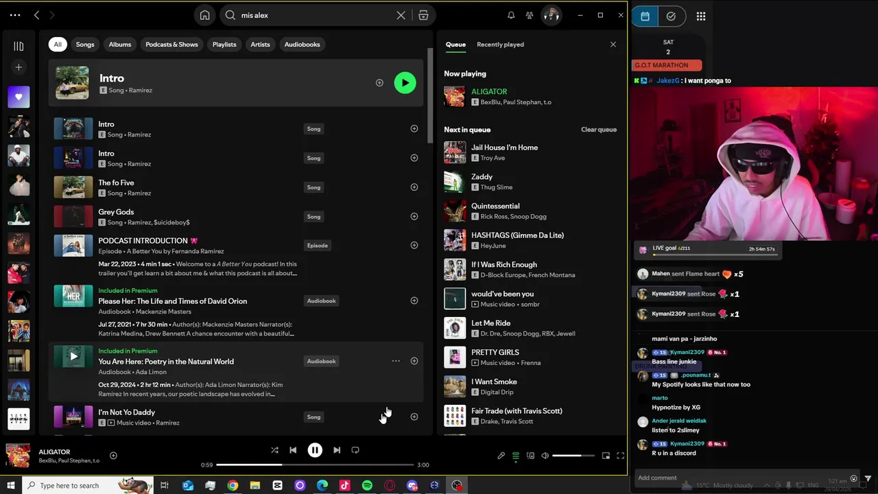Skip to previous track
This screenshot has height=494, width=878.
tap(293, 450)
